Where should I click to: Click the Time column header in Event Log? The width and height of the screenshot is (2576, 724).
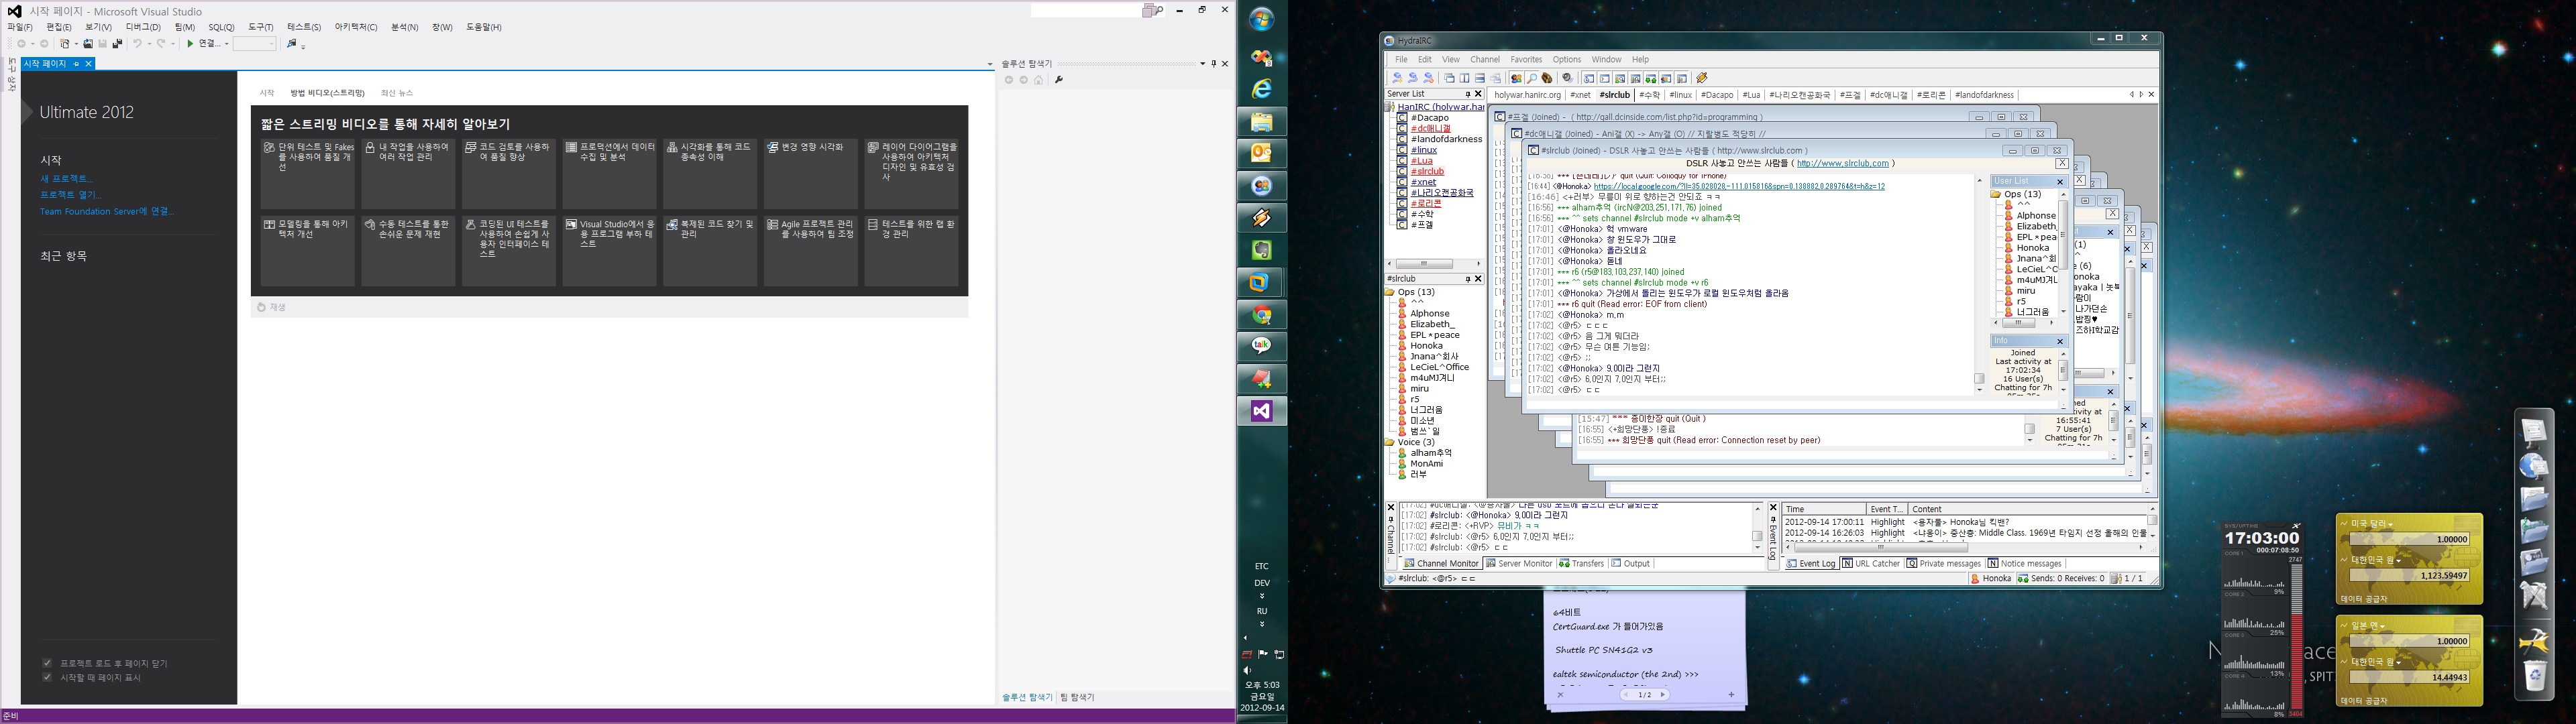[x=1824, y=509]
